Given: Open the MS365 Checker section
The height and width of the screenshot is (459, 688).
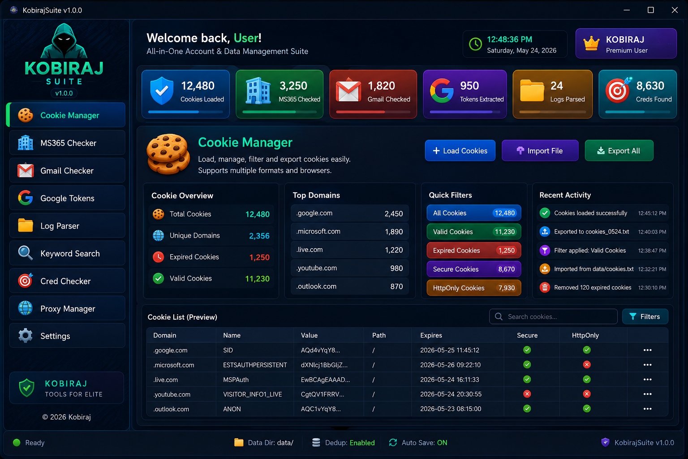Looking at the screenshot, I should (x=67, y=143).
